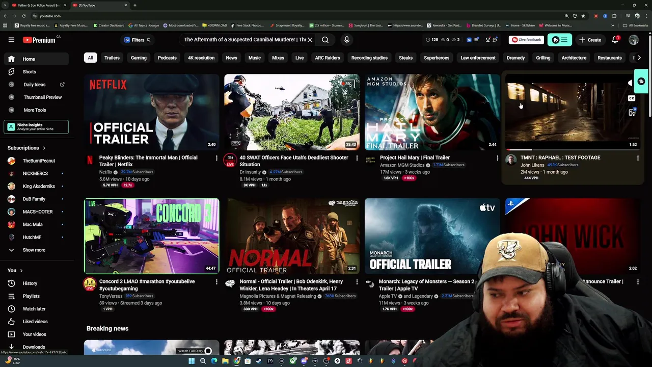Select the All filter chip

tap(90, 58)
